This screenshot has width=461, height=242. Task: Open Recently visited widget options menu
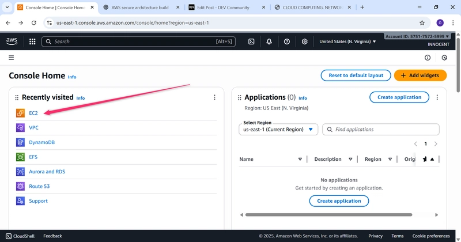pos(214,97)
